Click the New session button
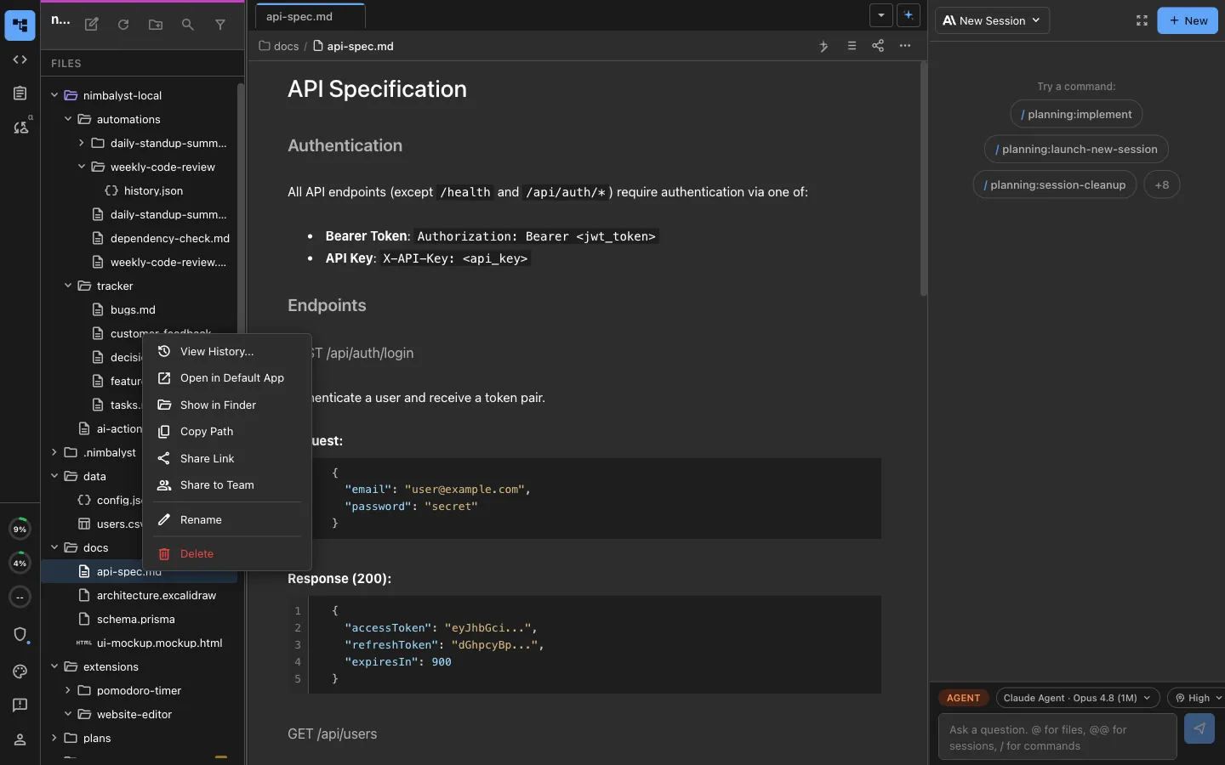 [1188, 20]
